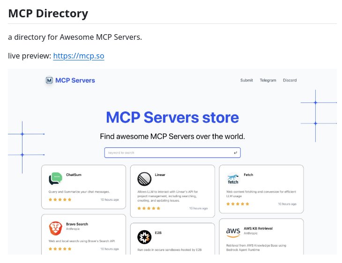Click the ChatSum chat bubble icon

click(56, 178)
